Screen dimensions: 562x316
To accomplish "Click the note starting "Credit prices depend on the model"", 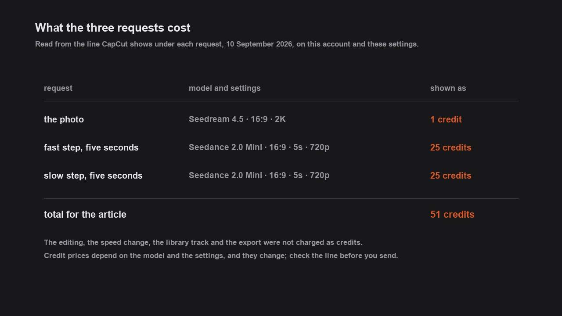I will pos(221,256).
